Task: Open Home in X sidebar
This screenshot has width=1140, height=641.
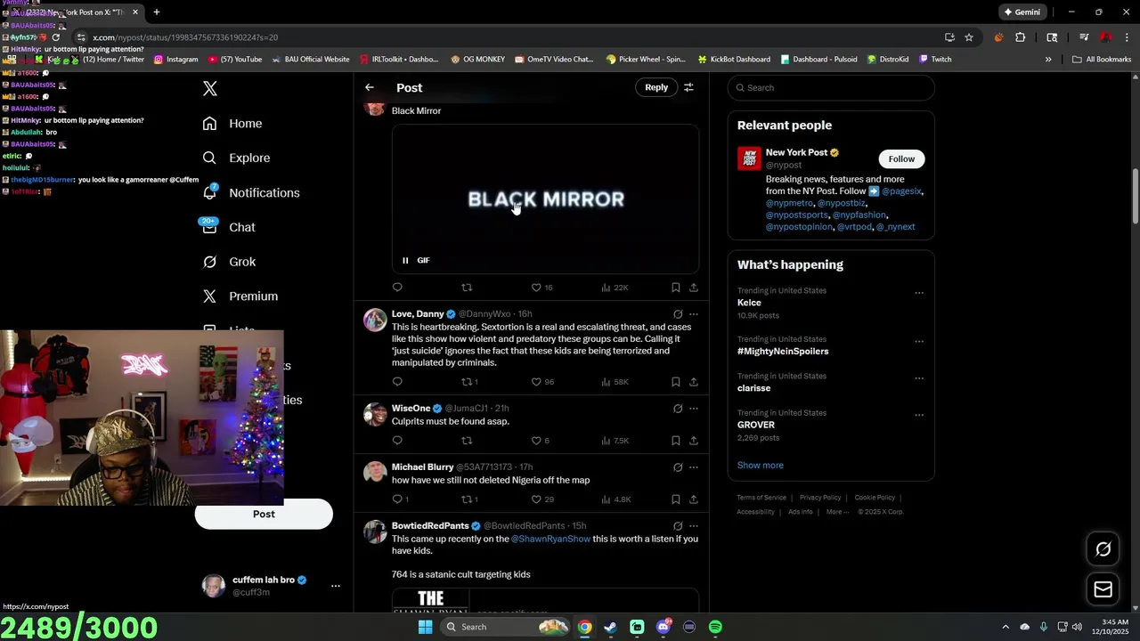Action: point(232,124)
